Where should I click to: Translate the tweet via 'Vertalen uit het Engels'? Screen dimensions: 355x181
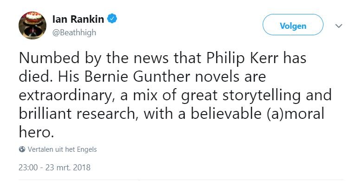point(62,149)
